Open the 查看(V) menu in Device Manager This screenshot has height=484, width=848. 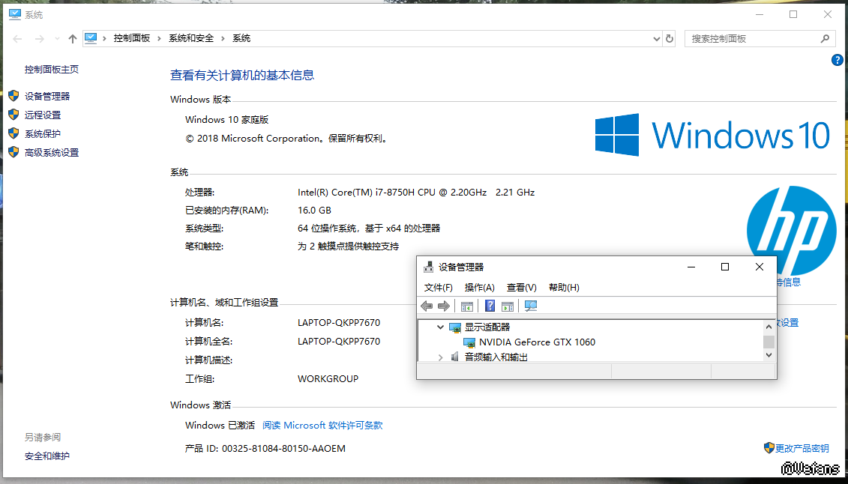coord(521,288)
